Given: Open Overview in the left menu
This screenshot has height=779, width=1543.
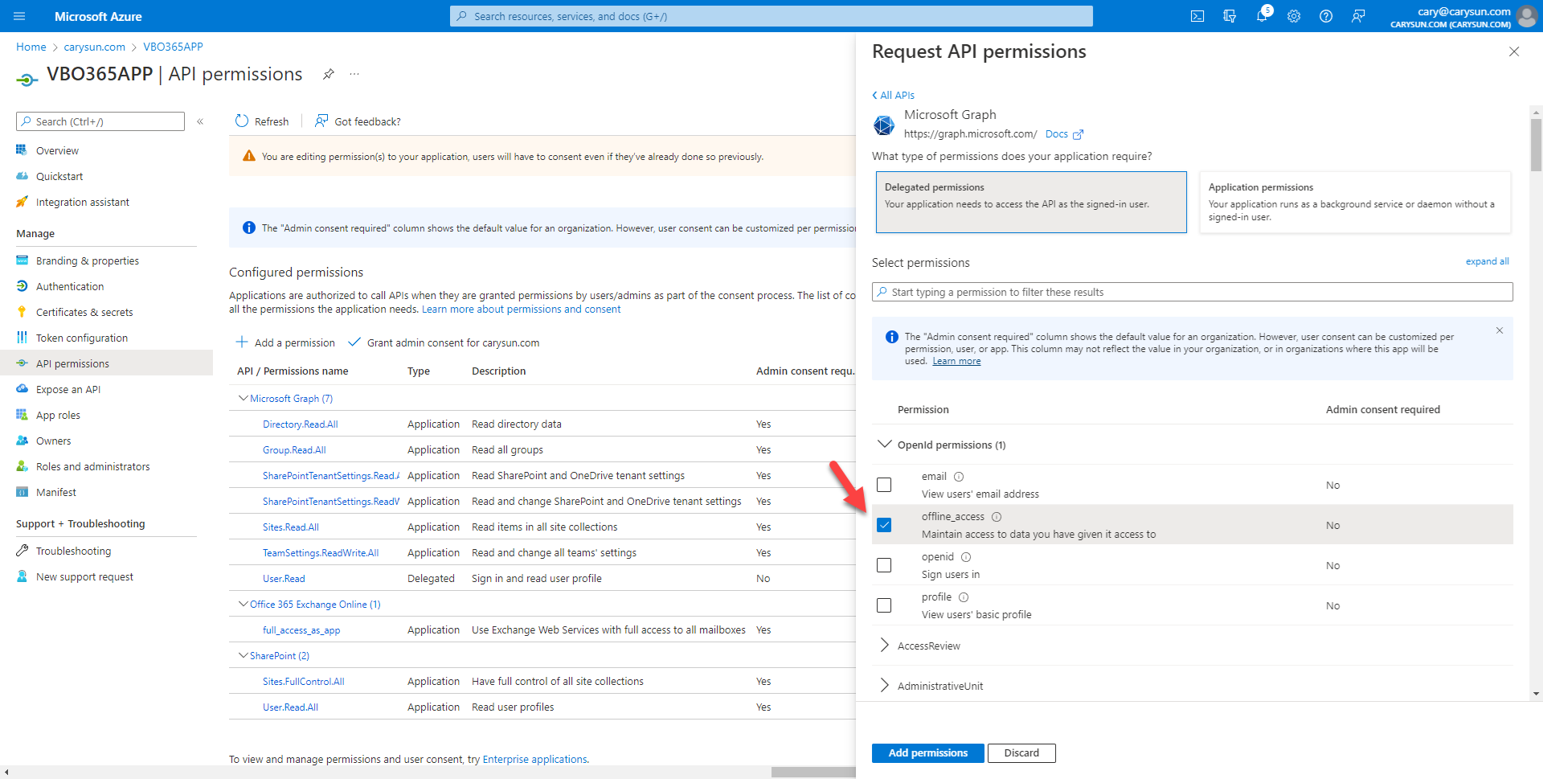Looking at the screenshot, I should (x=57, y=150).
